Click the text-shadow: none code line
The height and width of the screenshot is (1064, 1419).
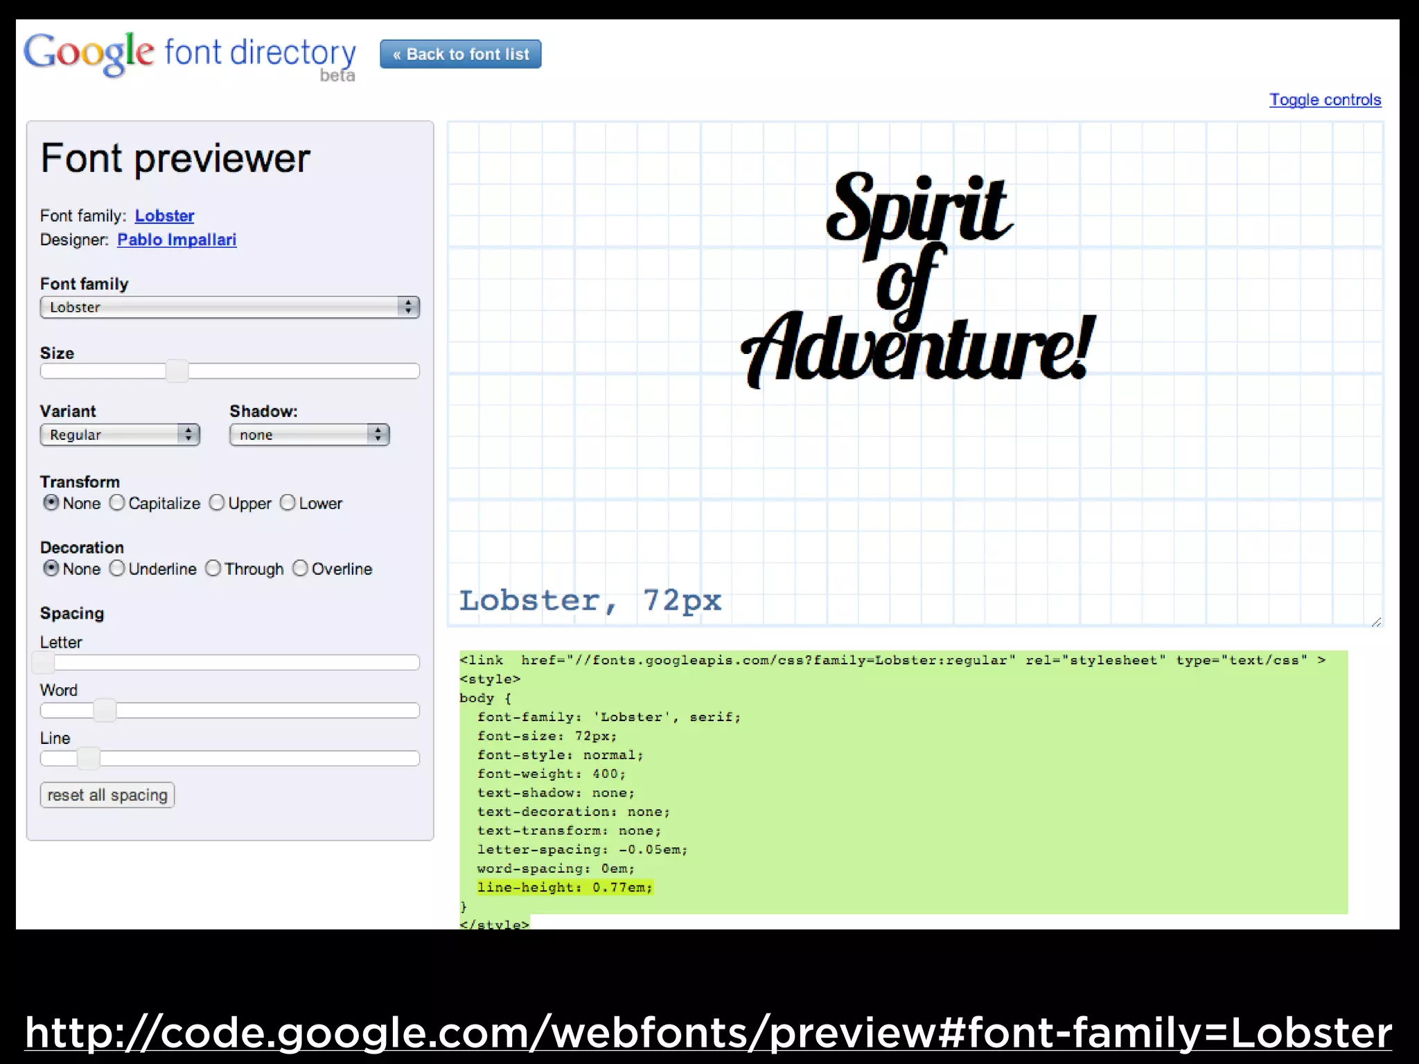[556, 792]
